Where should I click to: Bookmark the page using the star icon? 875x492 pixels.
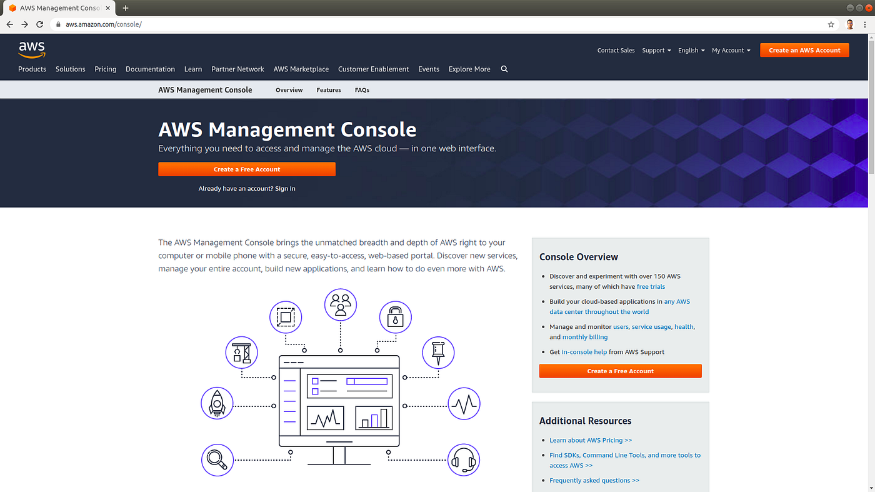[831, 24]
